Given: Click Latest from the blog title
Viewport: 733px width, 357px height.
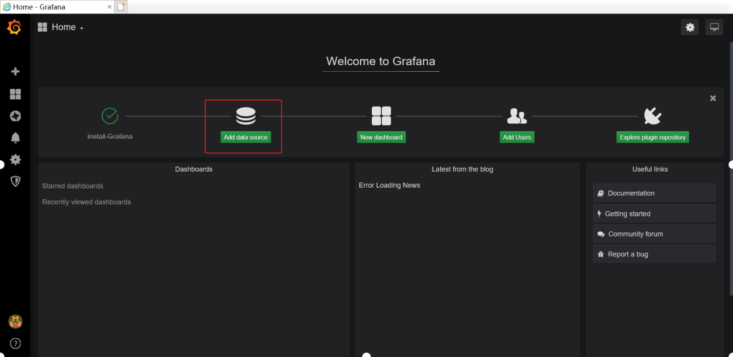Looking at the screenshot, I should [463, 169].
